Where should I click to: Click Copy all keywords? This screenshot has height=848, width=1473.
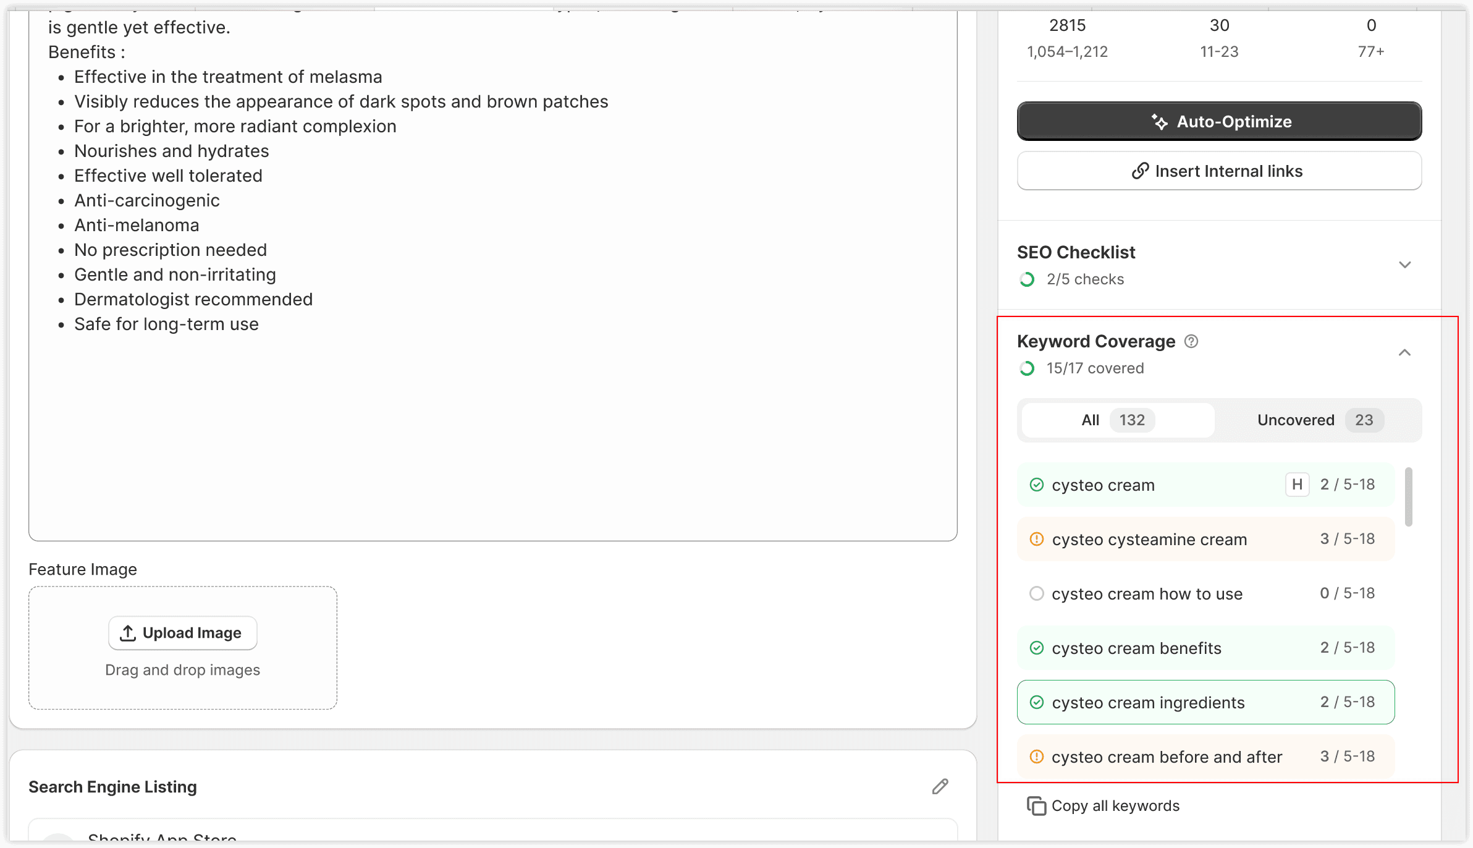(x=1103, y=806)
